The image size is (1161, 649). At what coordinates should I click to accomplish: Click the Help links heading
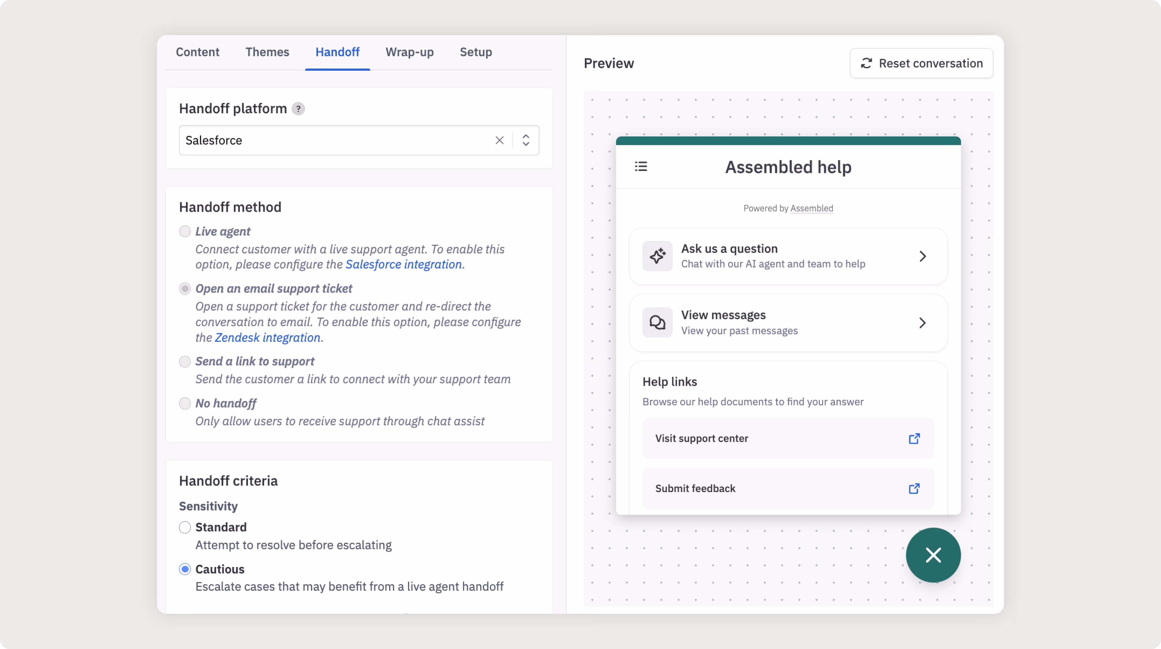[670, 382]
